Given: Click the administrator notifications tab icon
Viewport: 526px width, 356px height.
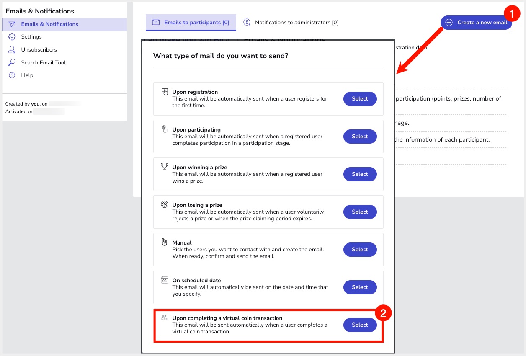Looking at the screenshot, I should click(247, 23).
